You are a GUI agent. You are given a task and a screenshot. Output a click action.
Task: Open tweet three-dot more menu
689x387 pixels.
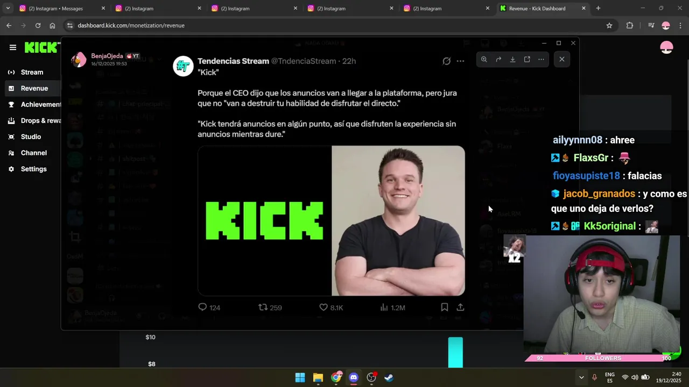(460, 61)
